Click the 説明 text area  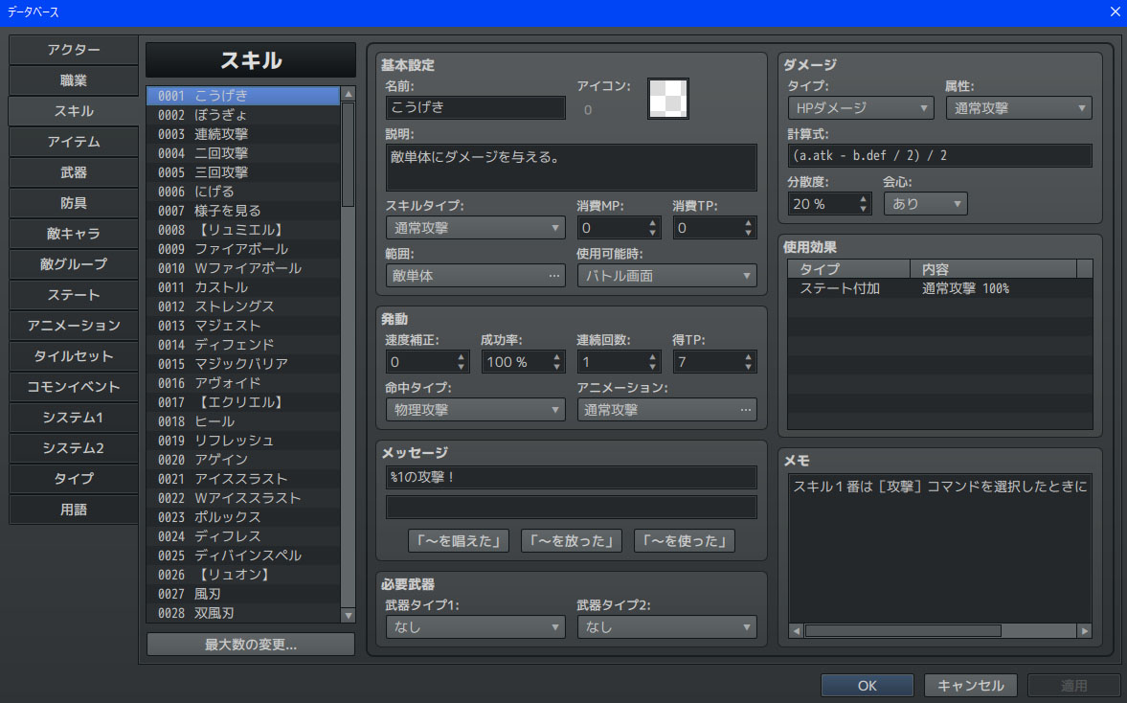coord(572,167)
